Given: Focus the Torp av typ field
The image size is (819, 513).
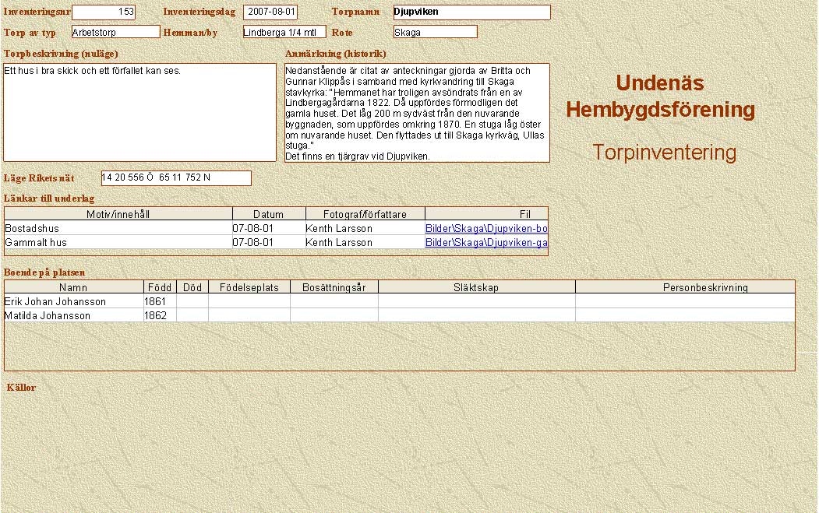Looking at the screenshot, I should (x=115, y=32).
